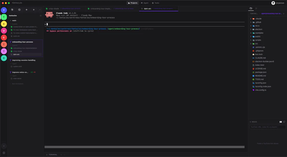This screenshot has height=157, width=287.
Task: Select the green T project avatar
Action: [4, 17]
